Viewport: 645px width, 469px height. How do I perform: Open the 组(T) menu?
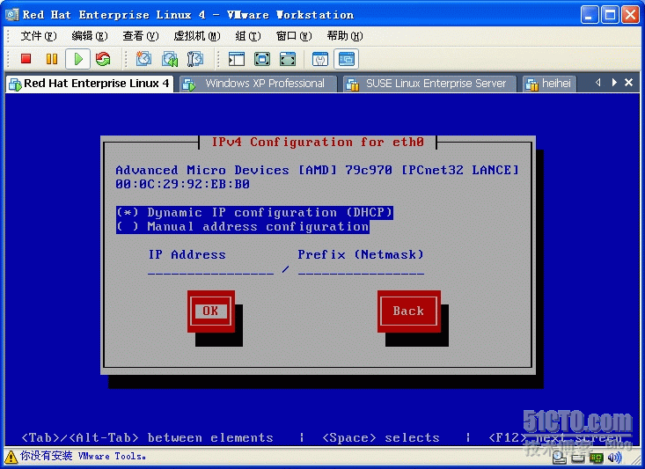247,36
